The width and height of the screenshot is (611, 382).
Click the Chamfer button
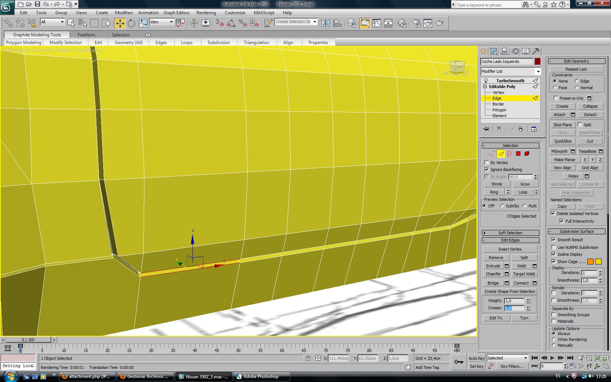coord(493,274)
